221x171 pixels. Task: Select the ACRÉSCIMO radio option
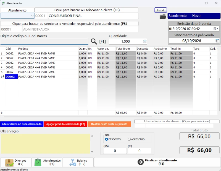(129, 139)
